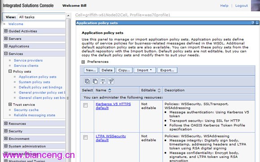Viewport: 260px width, 162px height.
Task: Open Default policy set bindings link
Action: 40,87
